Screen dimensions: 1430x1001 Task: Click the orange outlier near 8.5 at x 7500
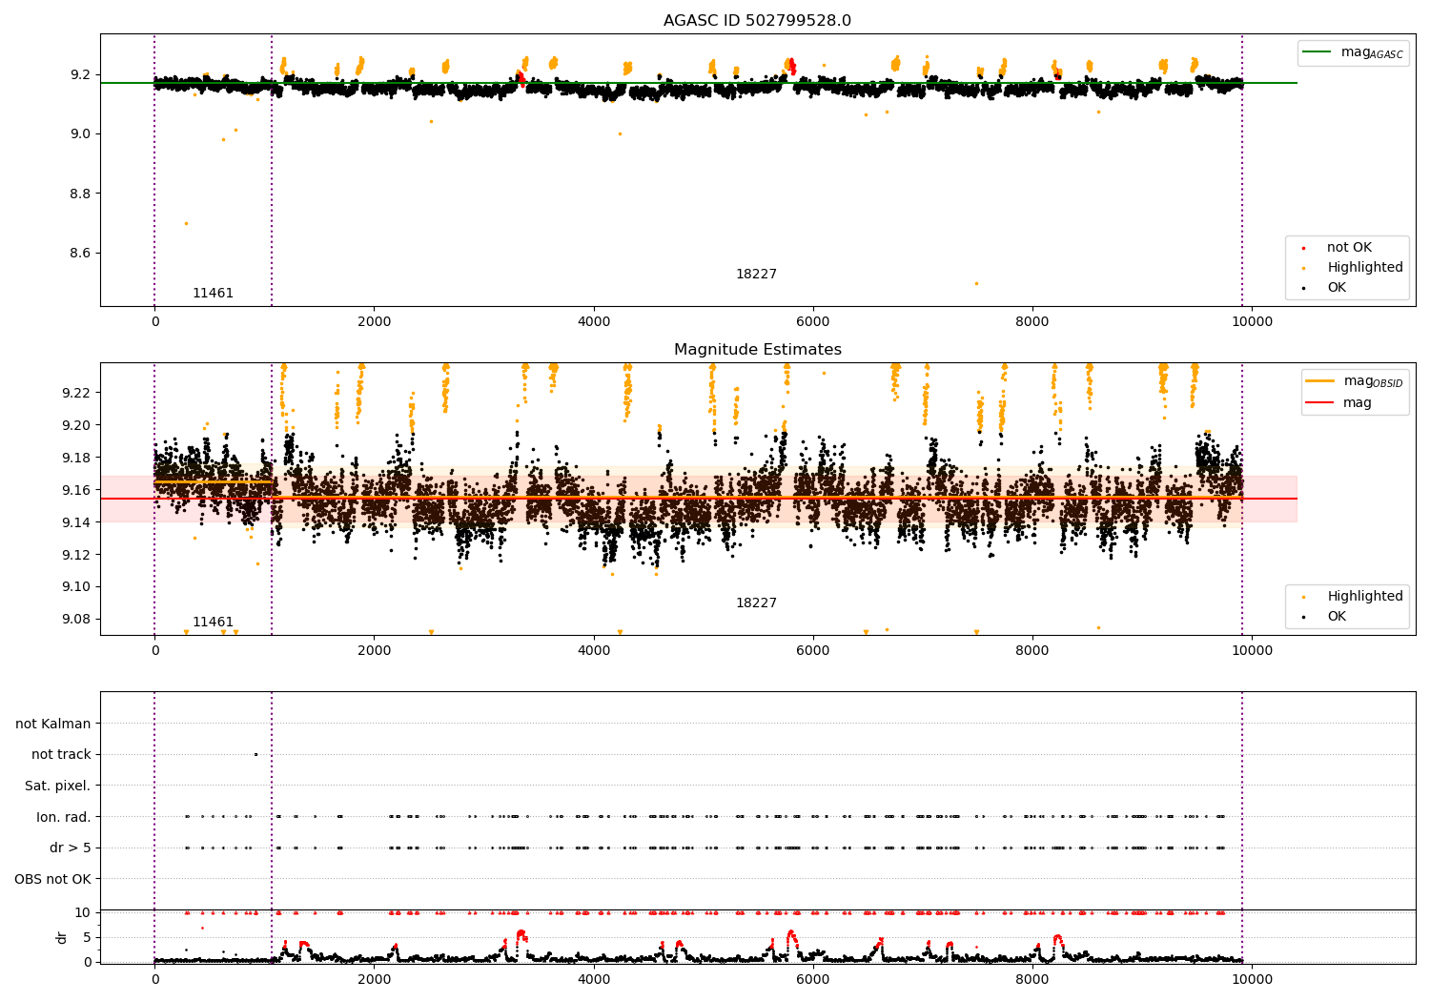coord(976,283)
